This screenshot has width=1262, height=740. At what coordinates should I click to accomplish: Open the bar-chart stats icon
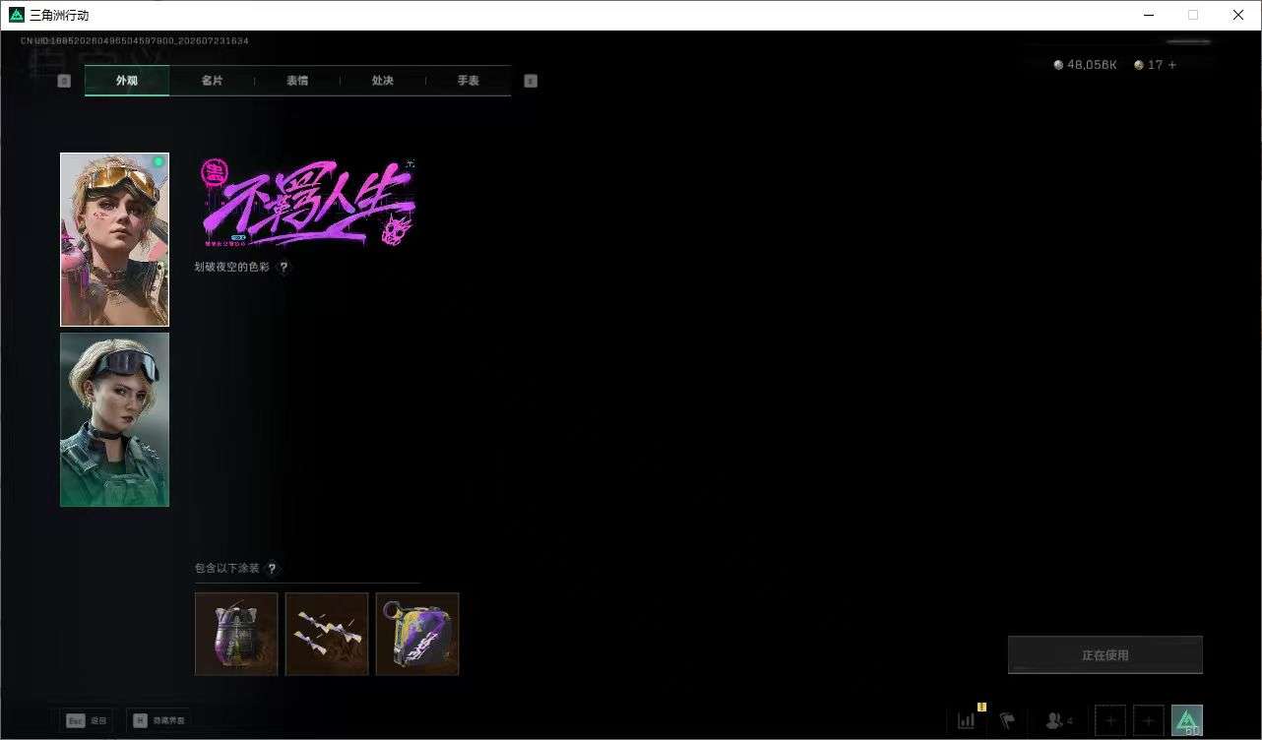coord(967,720)
